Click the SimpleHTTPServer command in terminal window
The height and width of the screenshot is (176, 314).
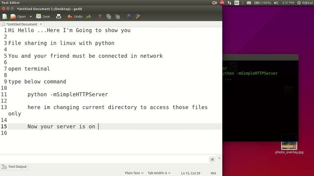click(x=250, y=73)
